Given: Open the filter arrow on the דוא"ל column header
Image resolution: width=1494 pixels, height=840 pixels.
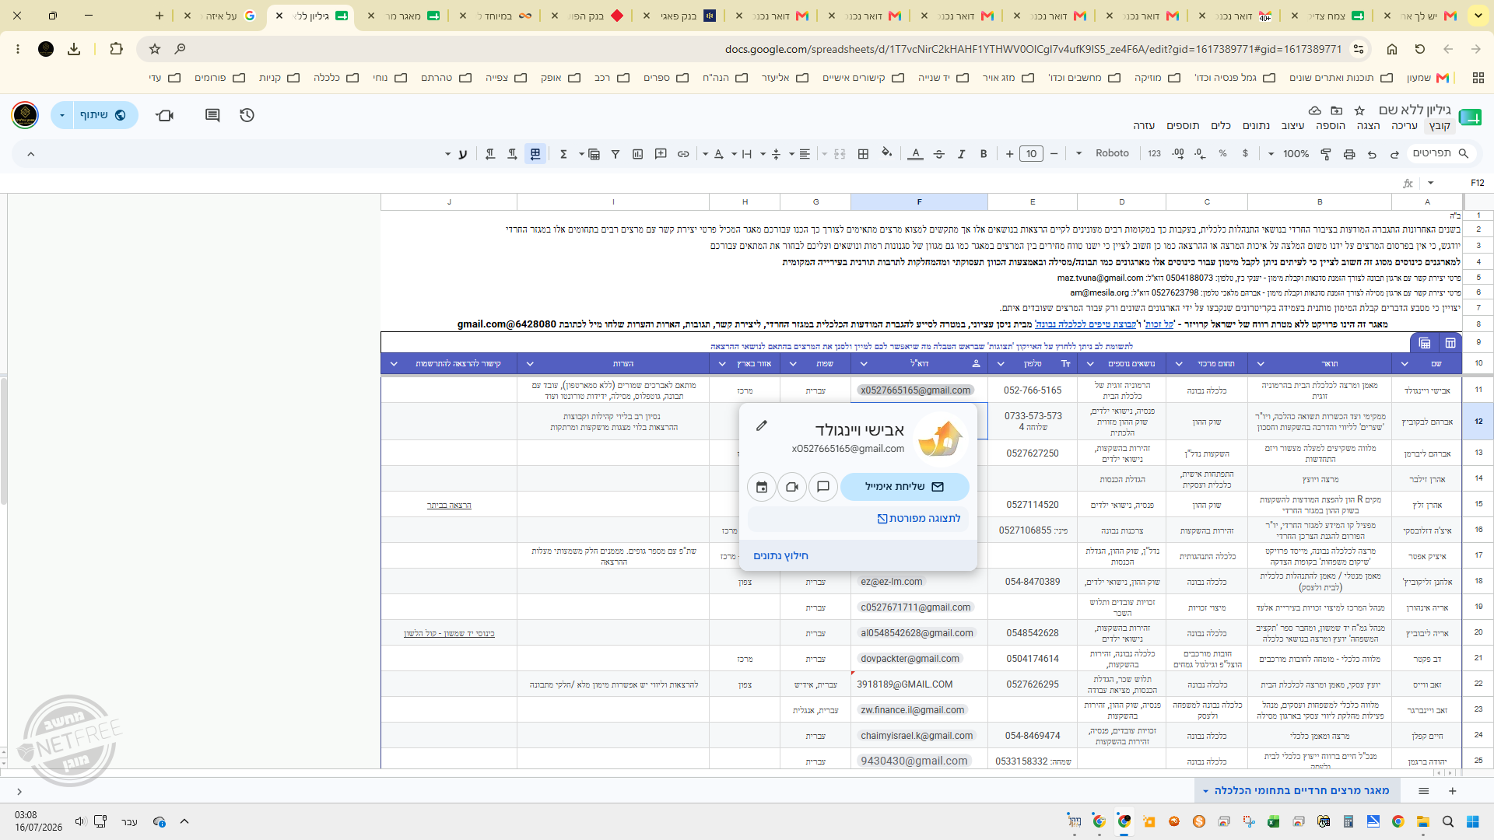Looking at the screenshot, I should [864, 364].
